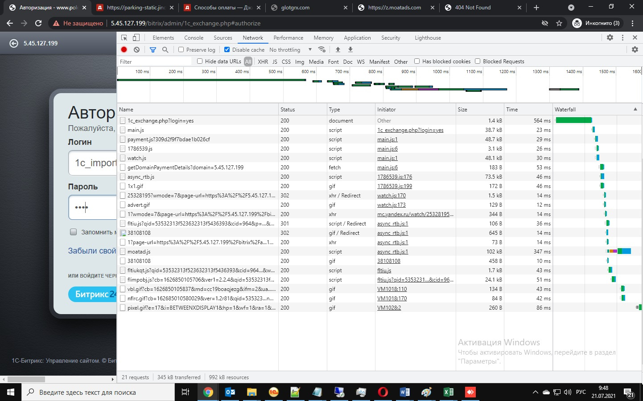Open Chrome main menu dots
Viewport: 643px width, 401px height.
[632, 23]
